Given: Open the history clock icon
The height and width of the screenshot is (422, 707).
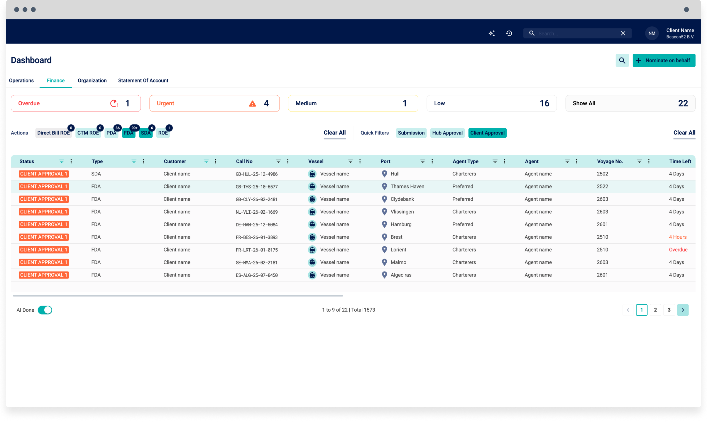Looking at the screenshot, I should [x=509, y=33].
